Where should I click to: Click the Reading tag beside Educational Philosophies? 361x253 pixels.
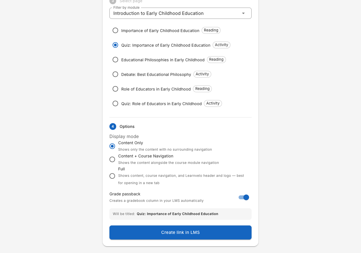coord(216,60)
